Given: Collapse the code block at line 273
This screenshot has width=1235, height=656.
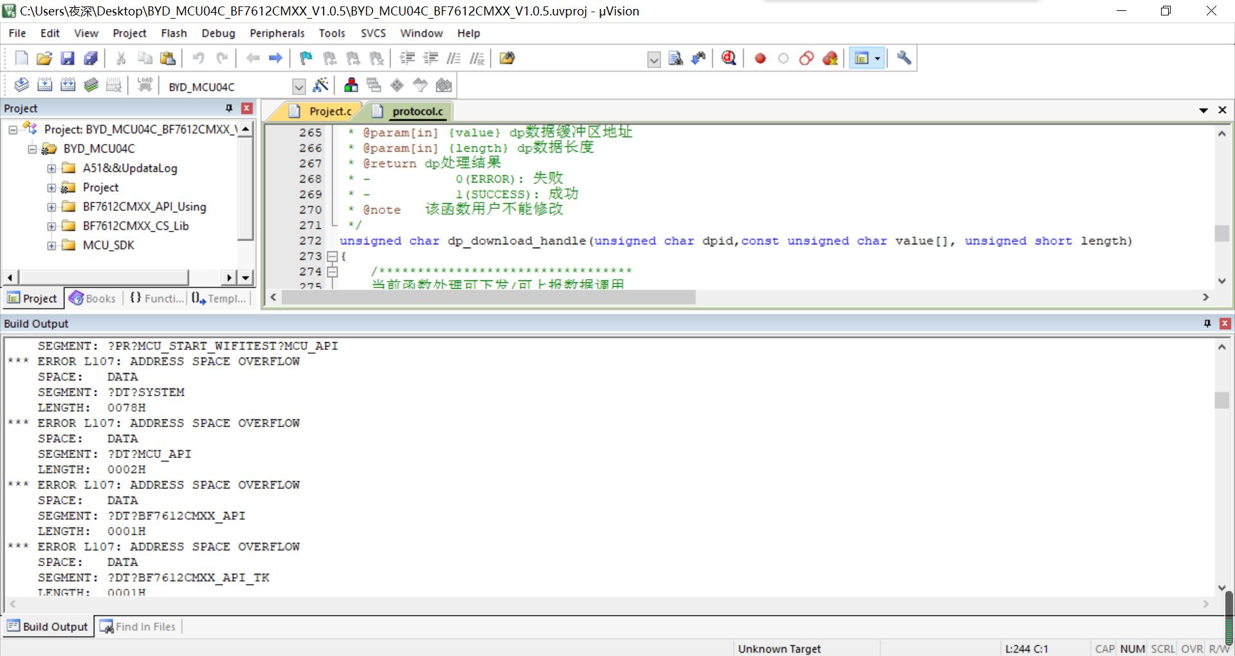Looking at the screenshot, I should pos(333,257).
